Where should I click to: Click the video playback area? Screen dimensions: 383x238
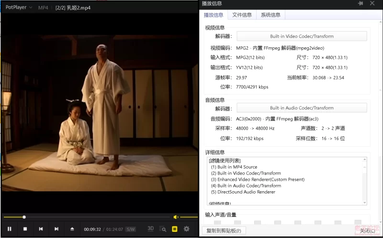click(x=100, y=113)
